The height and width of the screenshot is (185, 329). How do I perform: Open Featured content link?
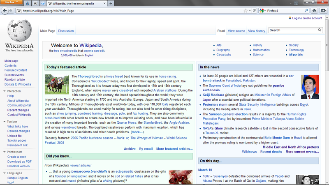click(x=16, y=70)
